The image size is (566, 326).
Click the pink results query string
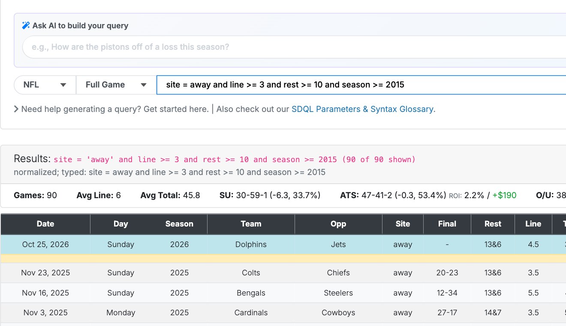point(235,160)
